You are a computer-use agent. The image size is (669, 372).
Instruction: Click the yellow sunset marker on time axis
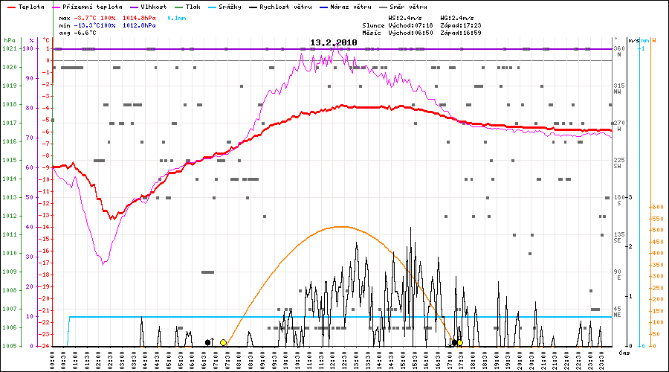[x=459, y=342]
